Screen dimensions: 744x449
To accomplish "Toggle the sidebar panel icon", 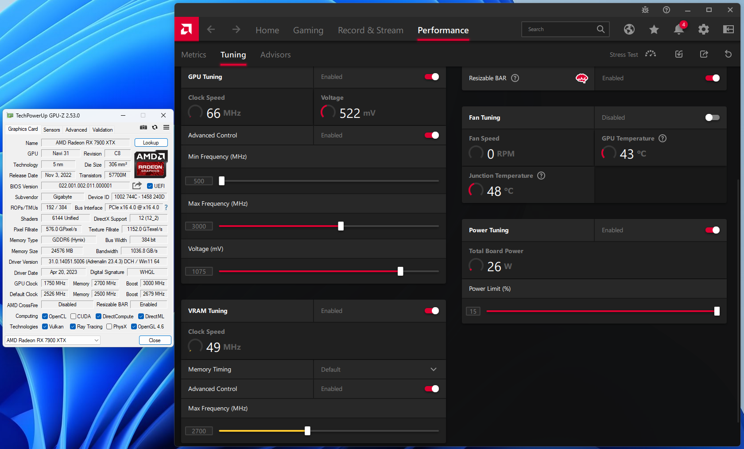I will pyautogui.click(x=728, y=29).
